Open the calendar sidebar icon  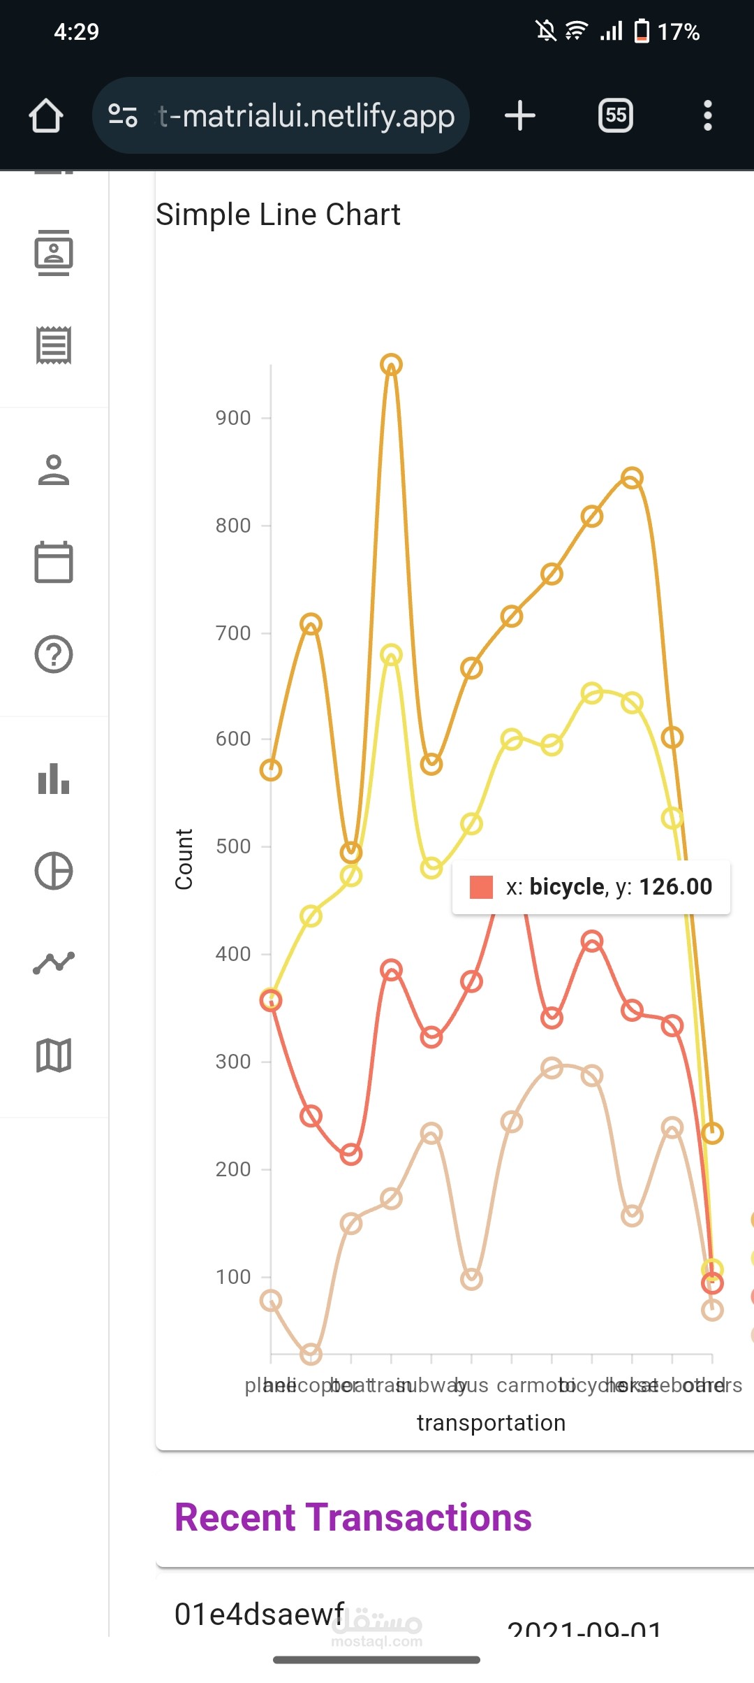pos(54,562)
